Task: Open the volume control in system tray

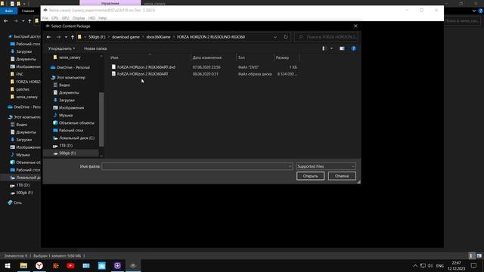Action: pos(430,265)
